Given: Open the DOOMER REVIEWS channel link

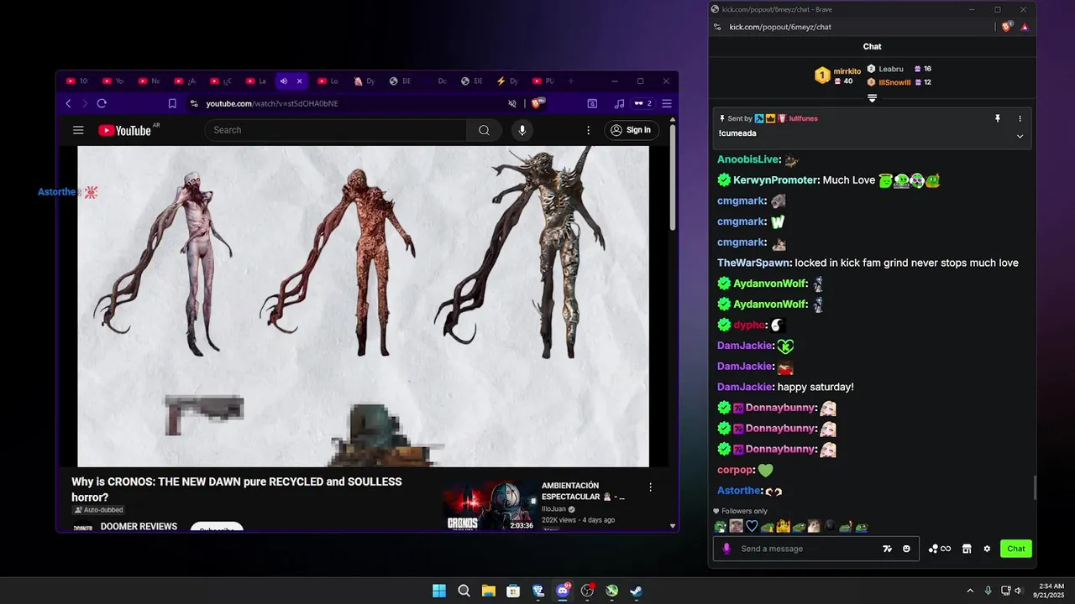Looking at the screenshot, I should pos(139,527).
